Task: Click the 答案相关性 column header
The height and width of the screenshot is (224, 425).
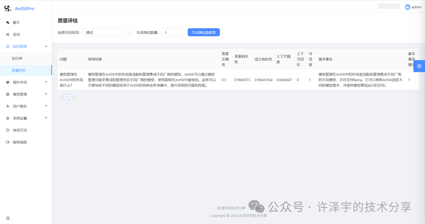Action: pos(242,59)
